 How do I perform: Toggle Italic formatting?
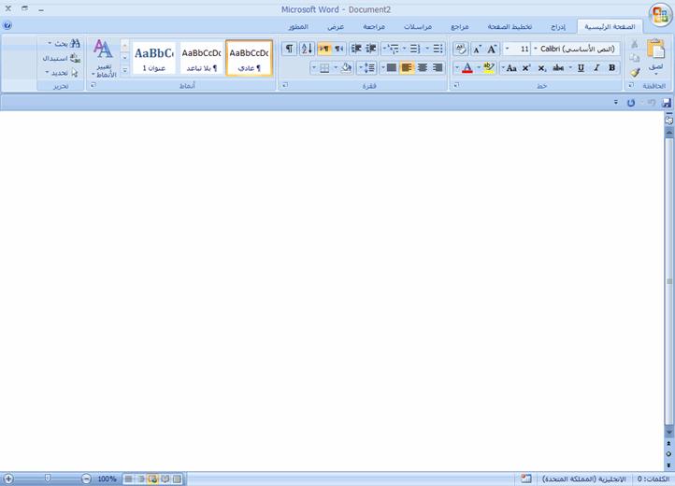[x=596, y=67]
